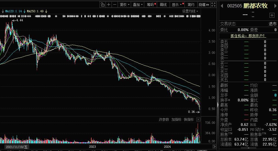Toggle the 筹码 chip distribution view
This screenshot has width=278, height=151.
pos(151,5)
